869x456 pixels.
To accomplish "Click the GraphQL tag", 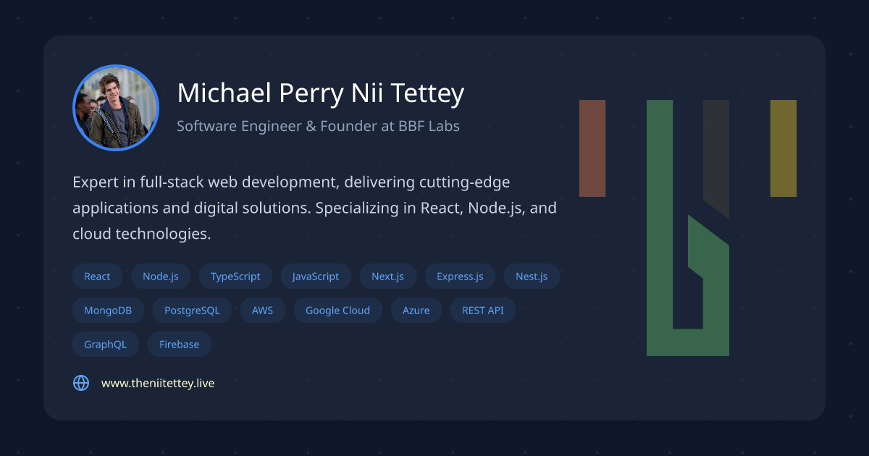I will [x=105, y=345].
